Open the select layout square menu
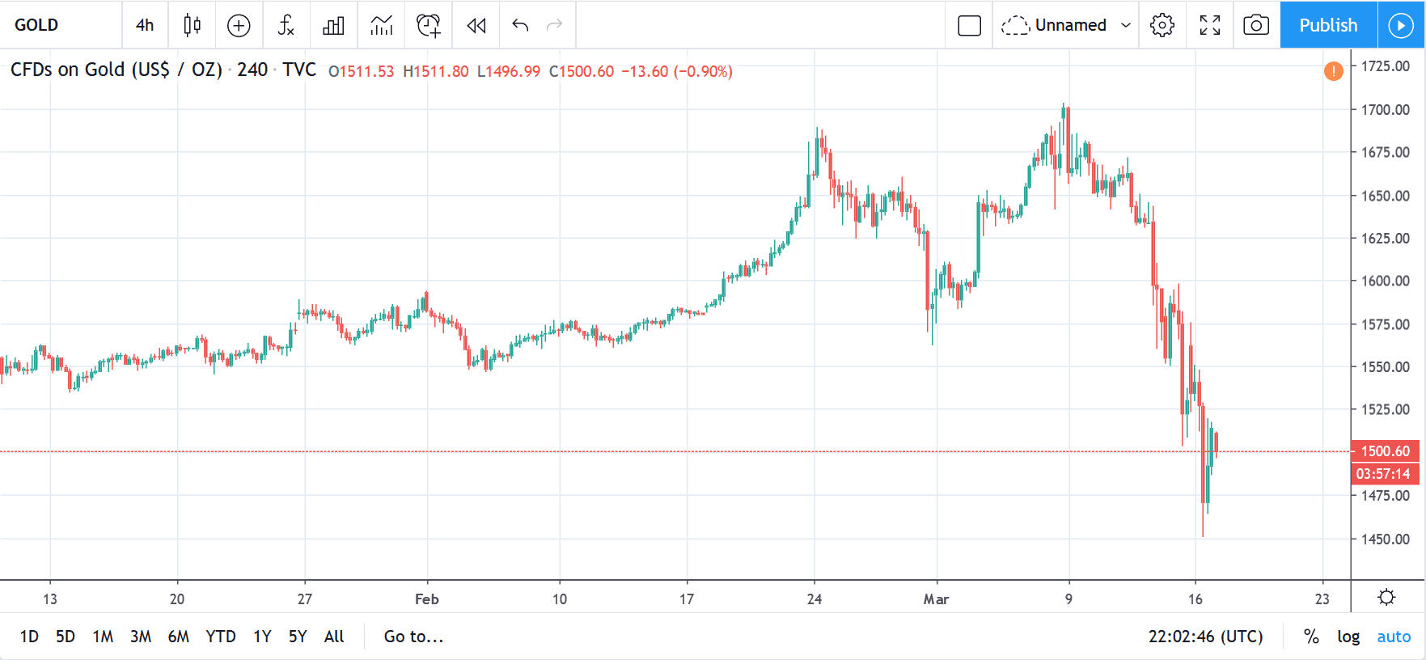Viewport: 1426px width, 660px height. (x=969, y=25)
